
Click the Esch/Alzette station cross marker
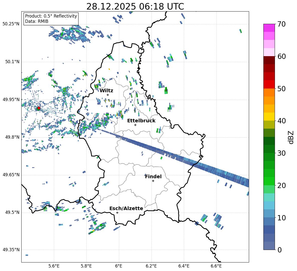tap(117, 213)
